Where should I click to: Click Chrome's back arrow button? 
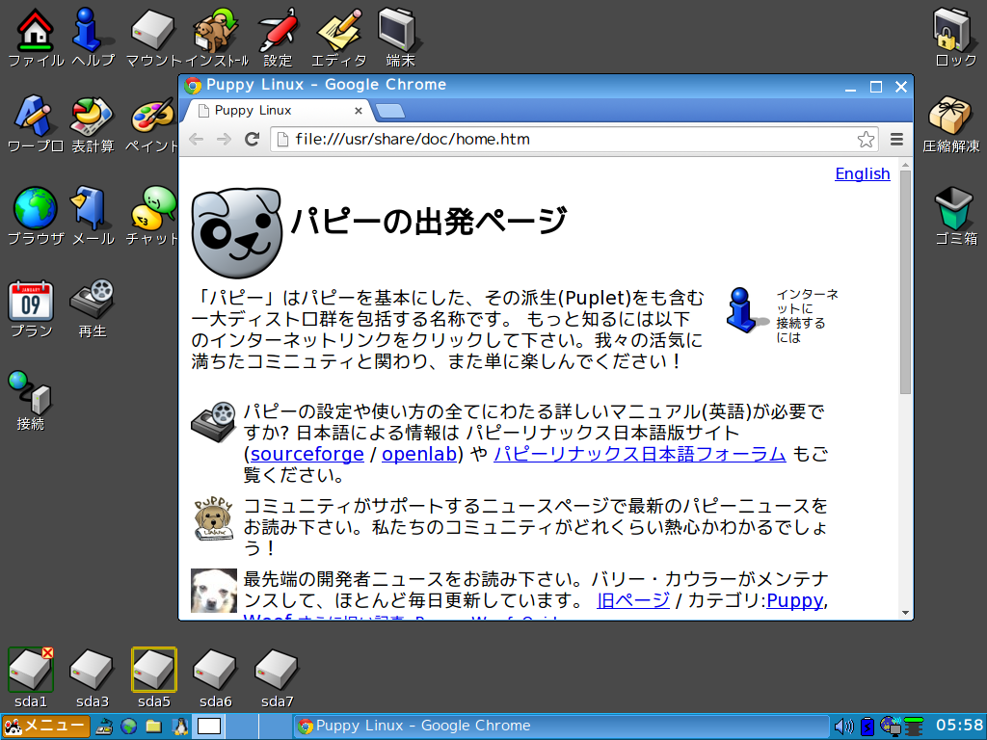tap(197, 139)
